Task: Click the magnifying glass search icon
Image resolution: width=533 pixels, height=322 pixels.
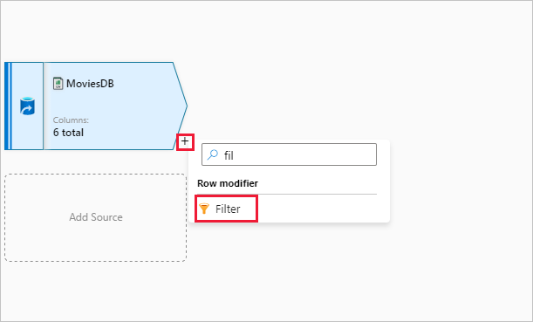Action: click(x=213, y=154)
